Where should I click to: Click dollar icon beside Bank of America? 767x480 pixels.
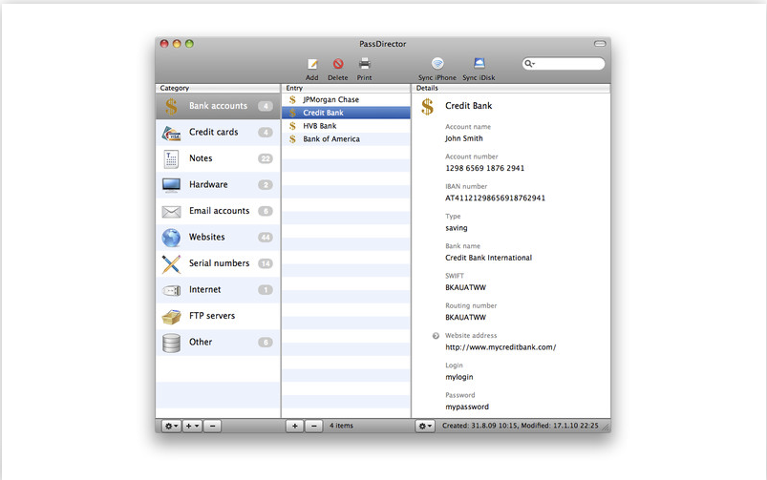pyautogui.click(x=292, y=139)
